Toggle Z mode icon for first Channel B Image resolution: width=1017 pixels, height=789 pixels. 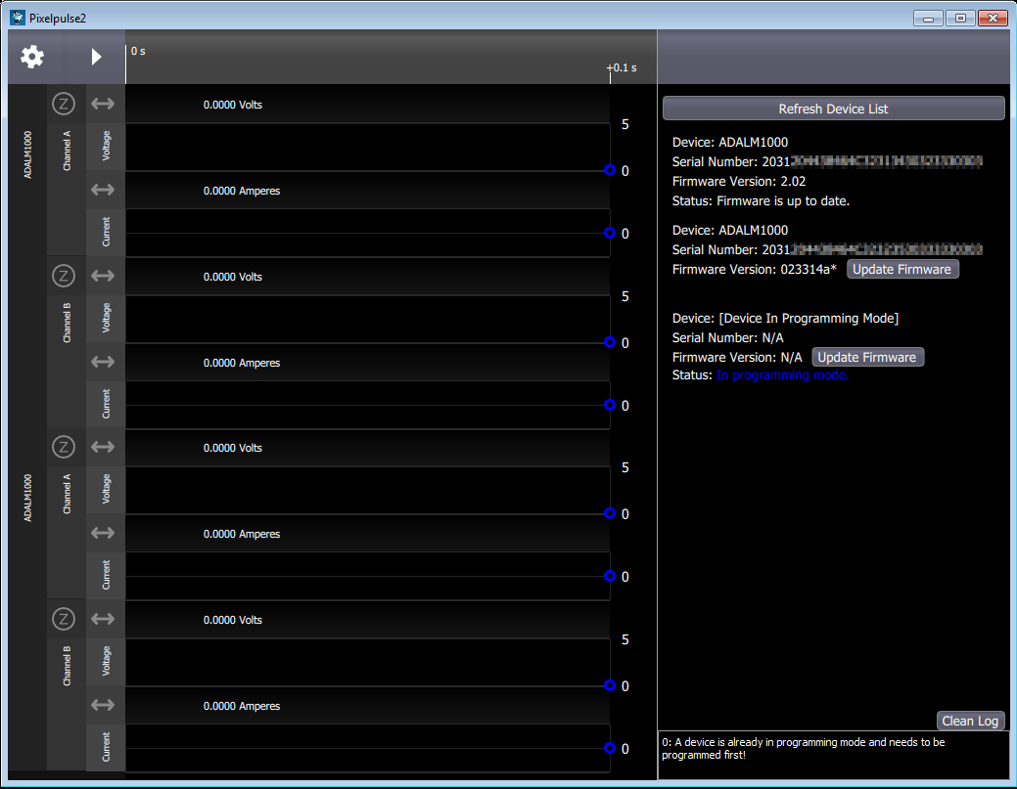tap(64, 276)
